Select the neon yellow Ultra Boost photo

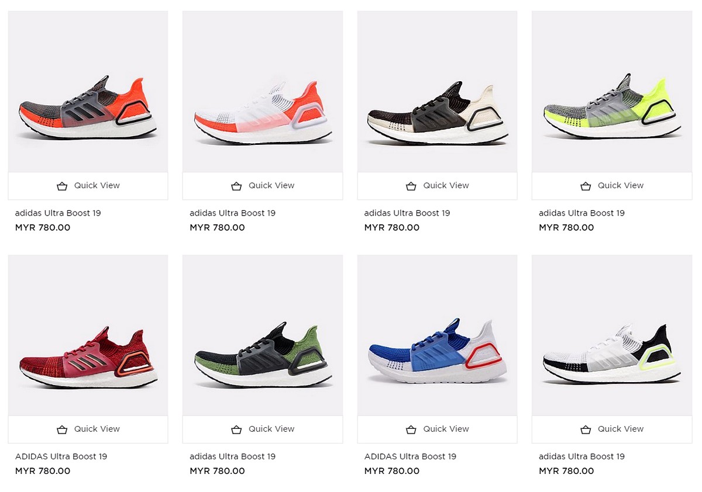[612, 91]
